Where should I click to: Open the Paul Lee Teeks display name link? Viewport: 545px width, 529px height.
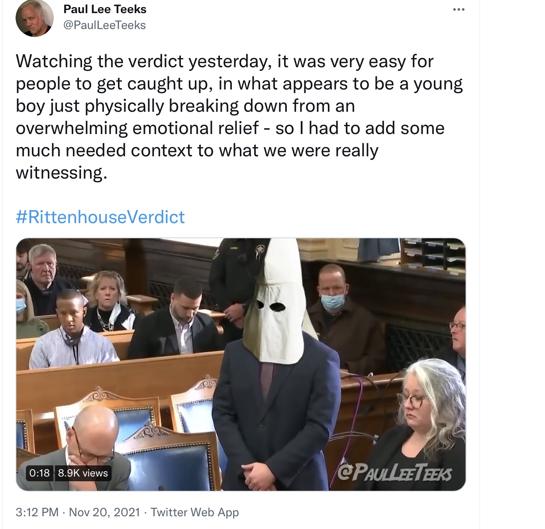[x=105, y=9]
